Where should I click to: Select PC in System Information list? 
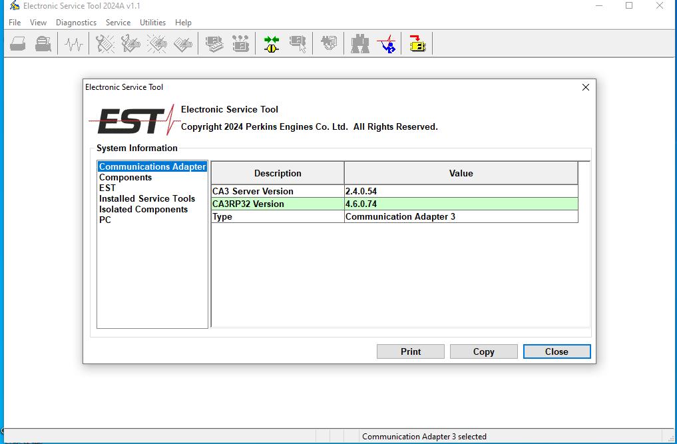(105, 220)
